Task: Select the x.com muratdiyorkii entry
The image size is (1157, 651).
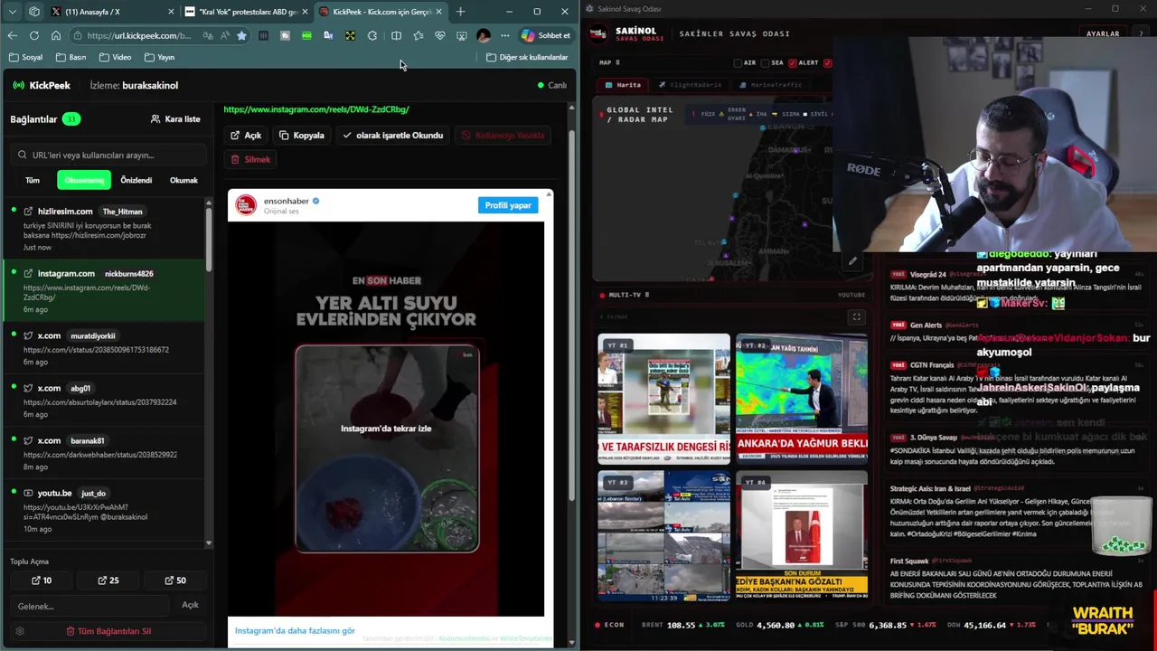Action: click(x=105, y=348)
